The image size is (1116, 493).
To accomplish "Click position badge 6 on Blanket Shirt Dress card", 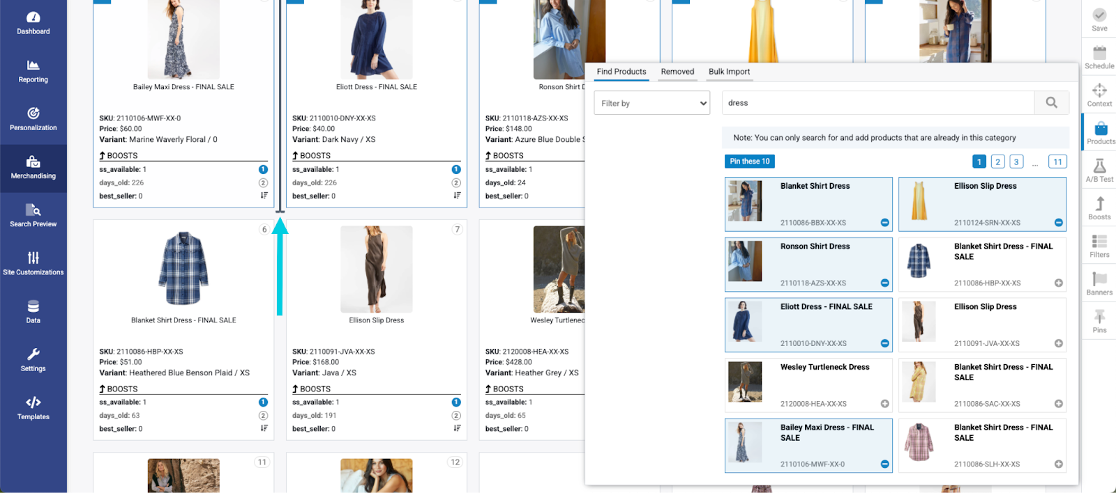I will point(264,229).
